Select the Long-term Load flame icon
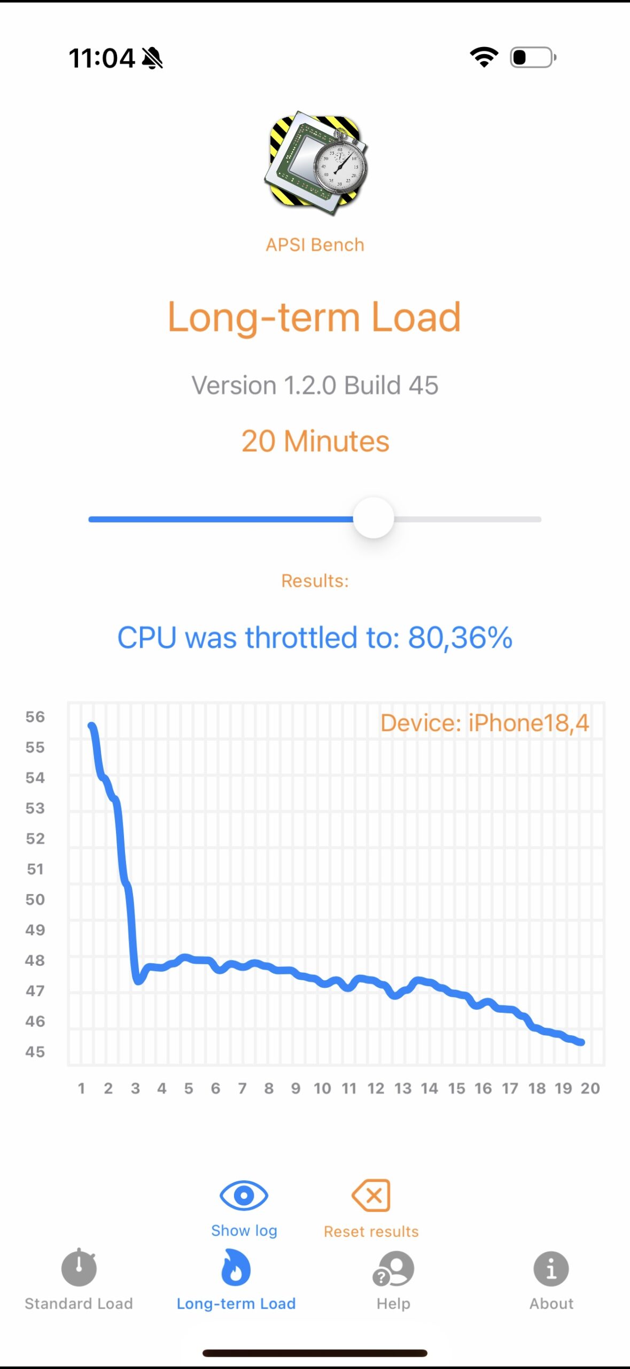Screen dimensions: 630x1369 236,1268
